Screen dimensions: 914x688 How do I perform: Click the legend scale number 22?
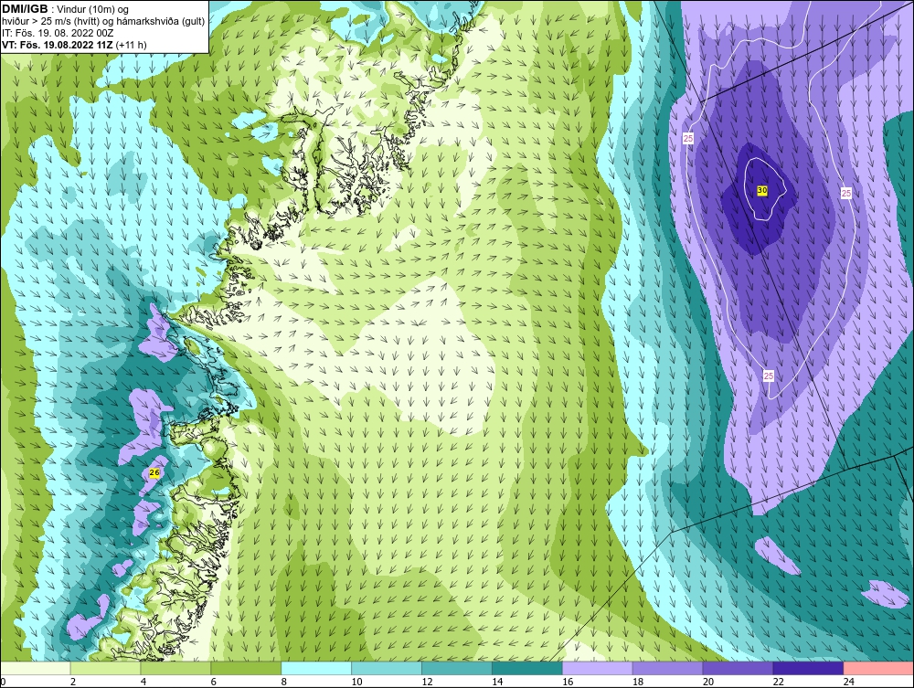coord(779,682)
